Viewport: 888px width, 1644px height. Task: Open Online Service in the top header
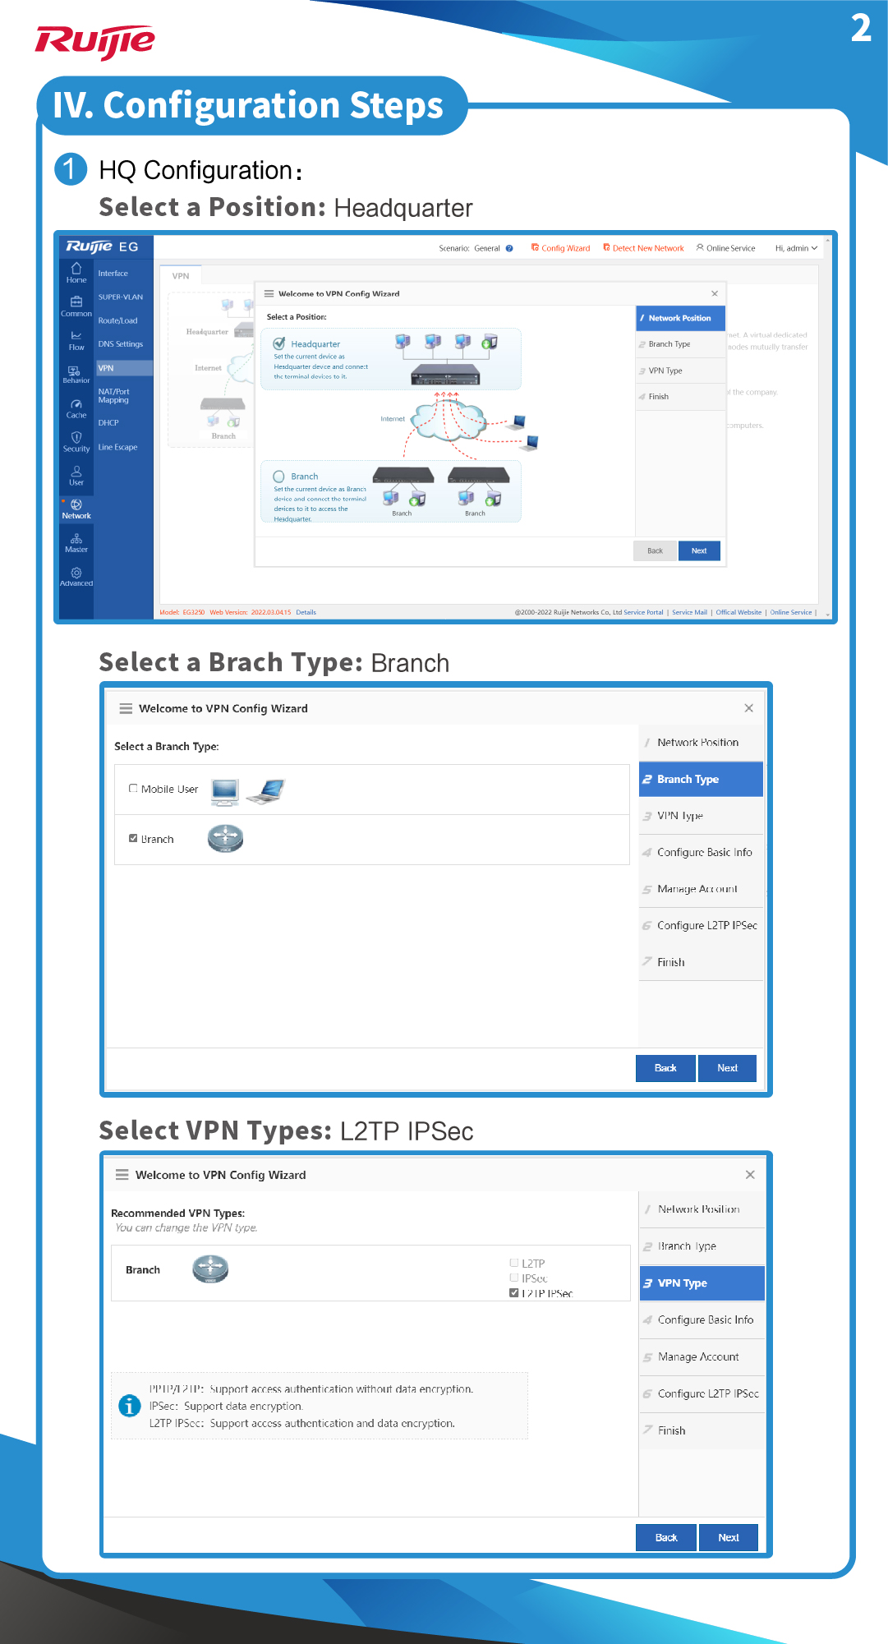coord(726,248)
